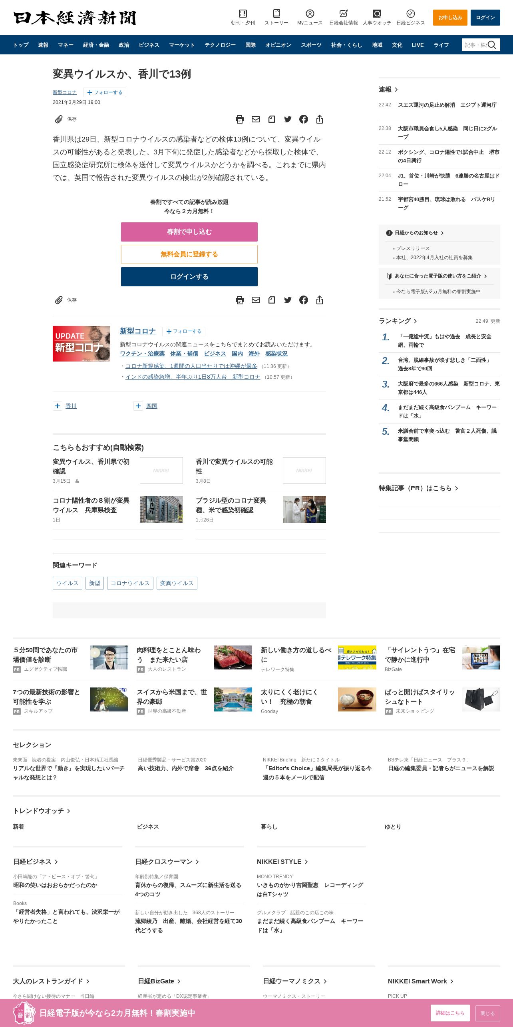This screenshot has width=513, height=1027.
Task: Expand the ランキング section chevron
Action: coord(416,321)
